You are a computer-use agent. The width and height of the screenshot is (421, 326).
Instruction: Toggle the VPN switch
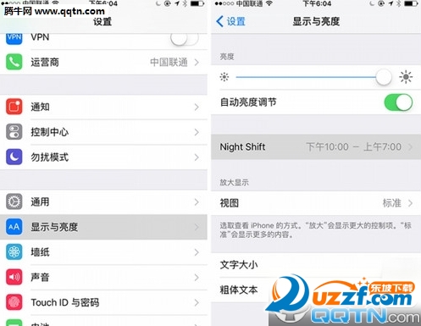185,37
